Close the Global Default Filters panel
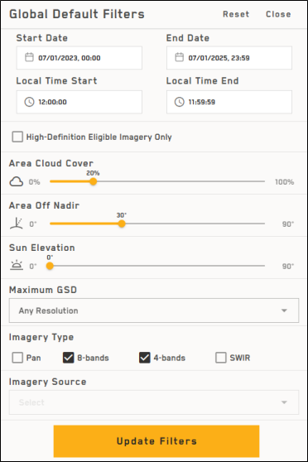308x462 pixels. pyautogui.click(x=278, y=14)
